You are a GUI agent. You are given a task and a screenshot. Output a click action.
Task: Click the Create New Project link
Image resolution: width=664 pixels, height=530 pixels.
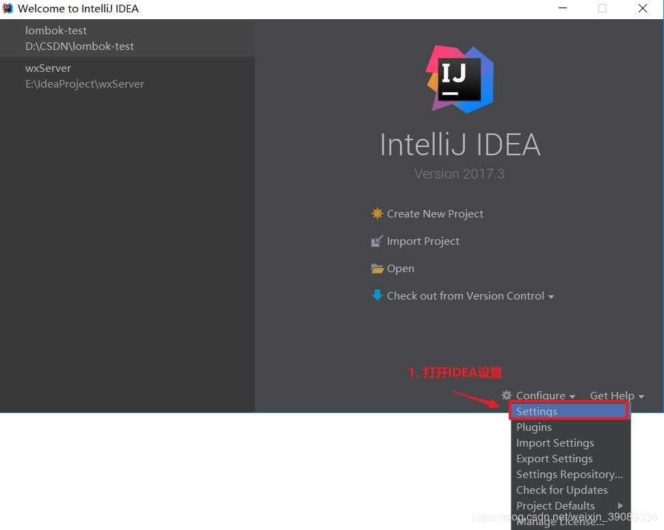coord(435,213)
